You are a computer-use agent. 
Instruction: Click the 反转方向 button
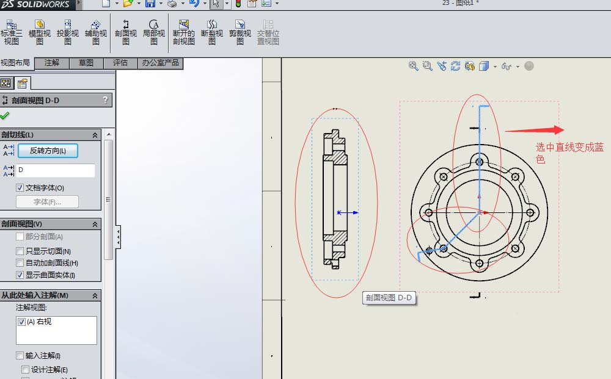tap(48, 151)
